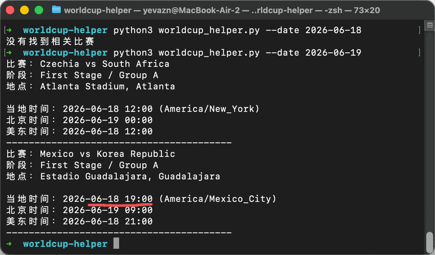Click the text Mexico vs Korea Republic
This screenshot has height=255, width=435.
[x=108, y=154]
